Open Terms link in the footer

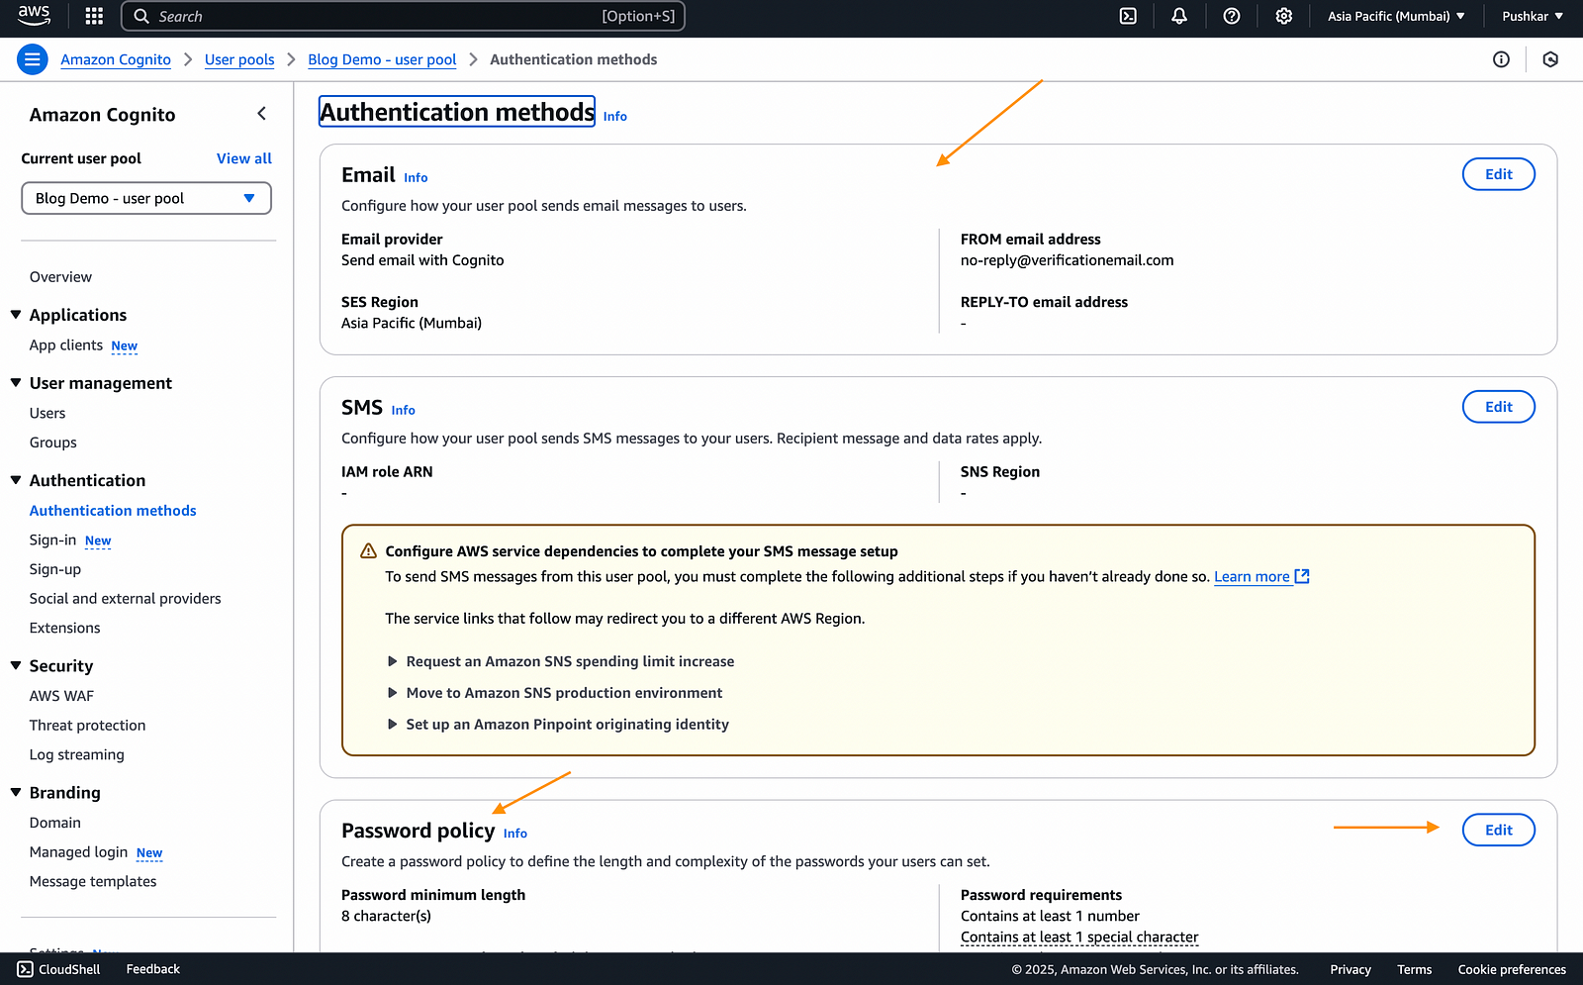point(1415,969)
